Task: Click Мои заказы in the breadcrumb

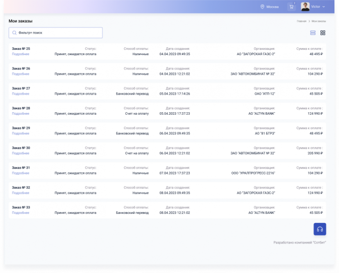Action: [x=319, y=21]
